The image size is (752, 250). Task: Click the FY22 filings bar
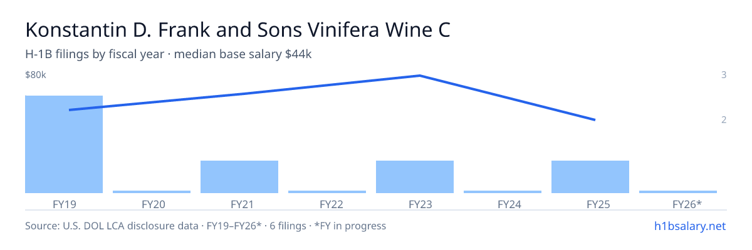tap(327, 192)
